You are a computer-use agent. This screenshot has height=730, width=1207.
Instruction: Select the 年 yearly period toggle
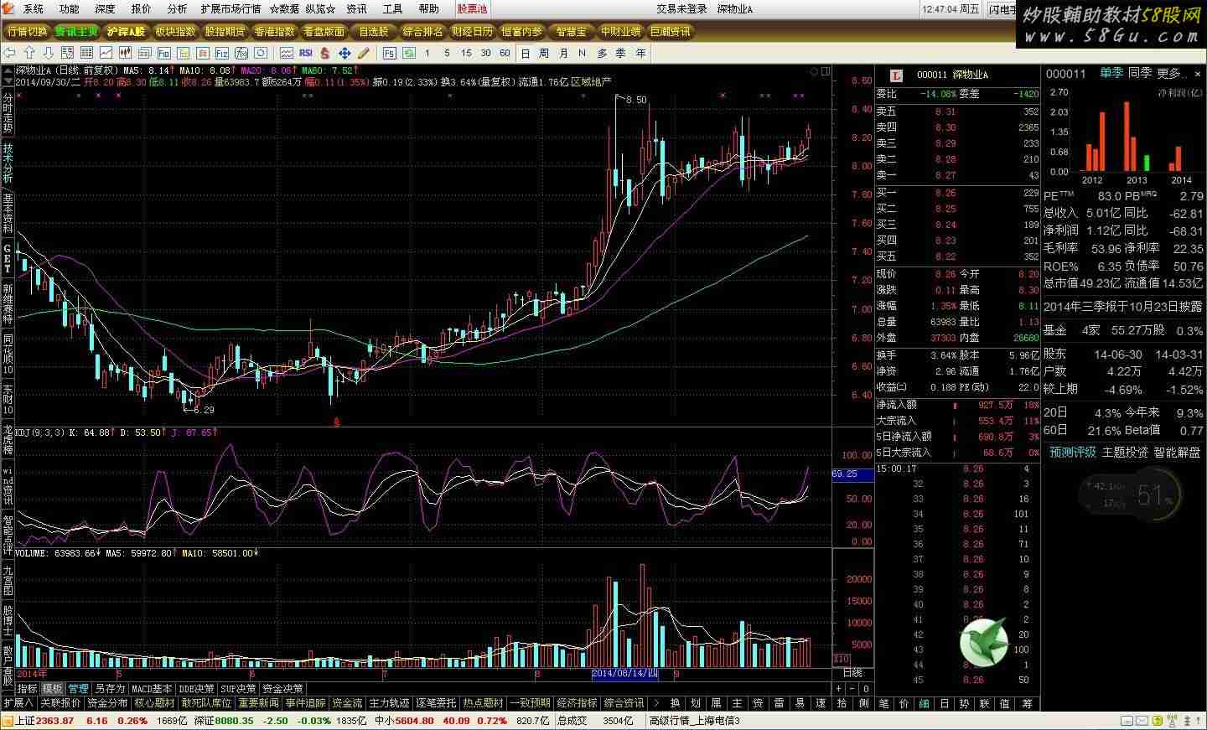pos(641,53)
